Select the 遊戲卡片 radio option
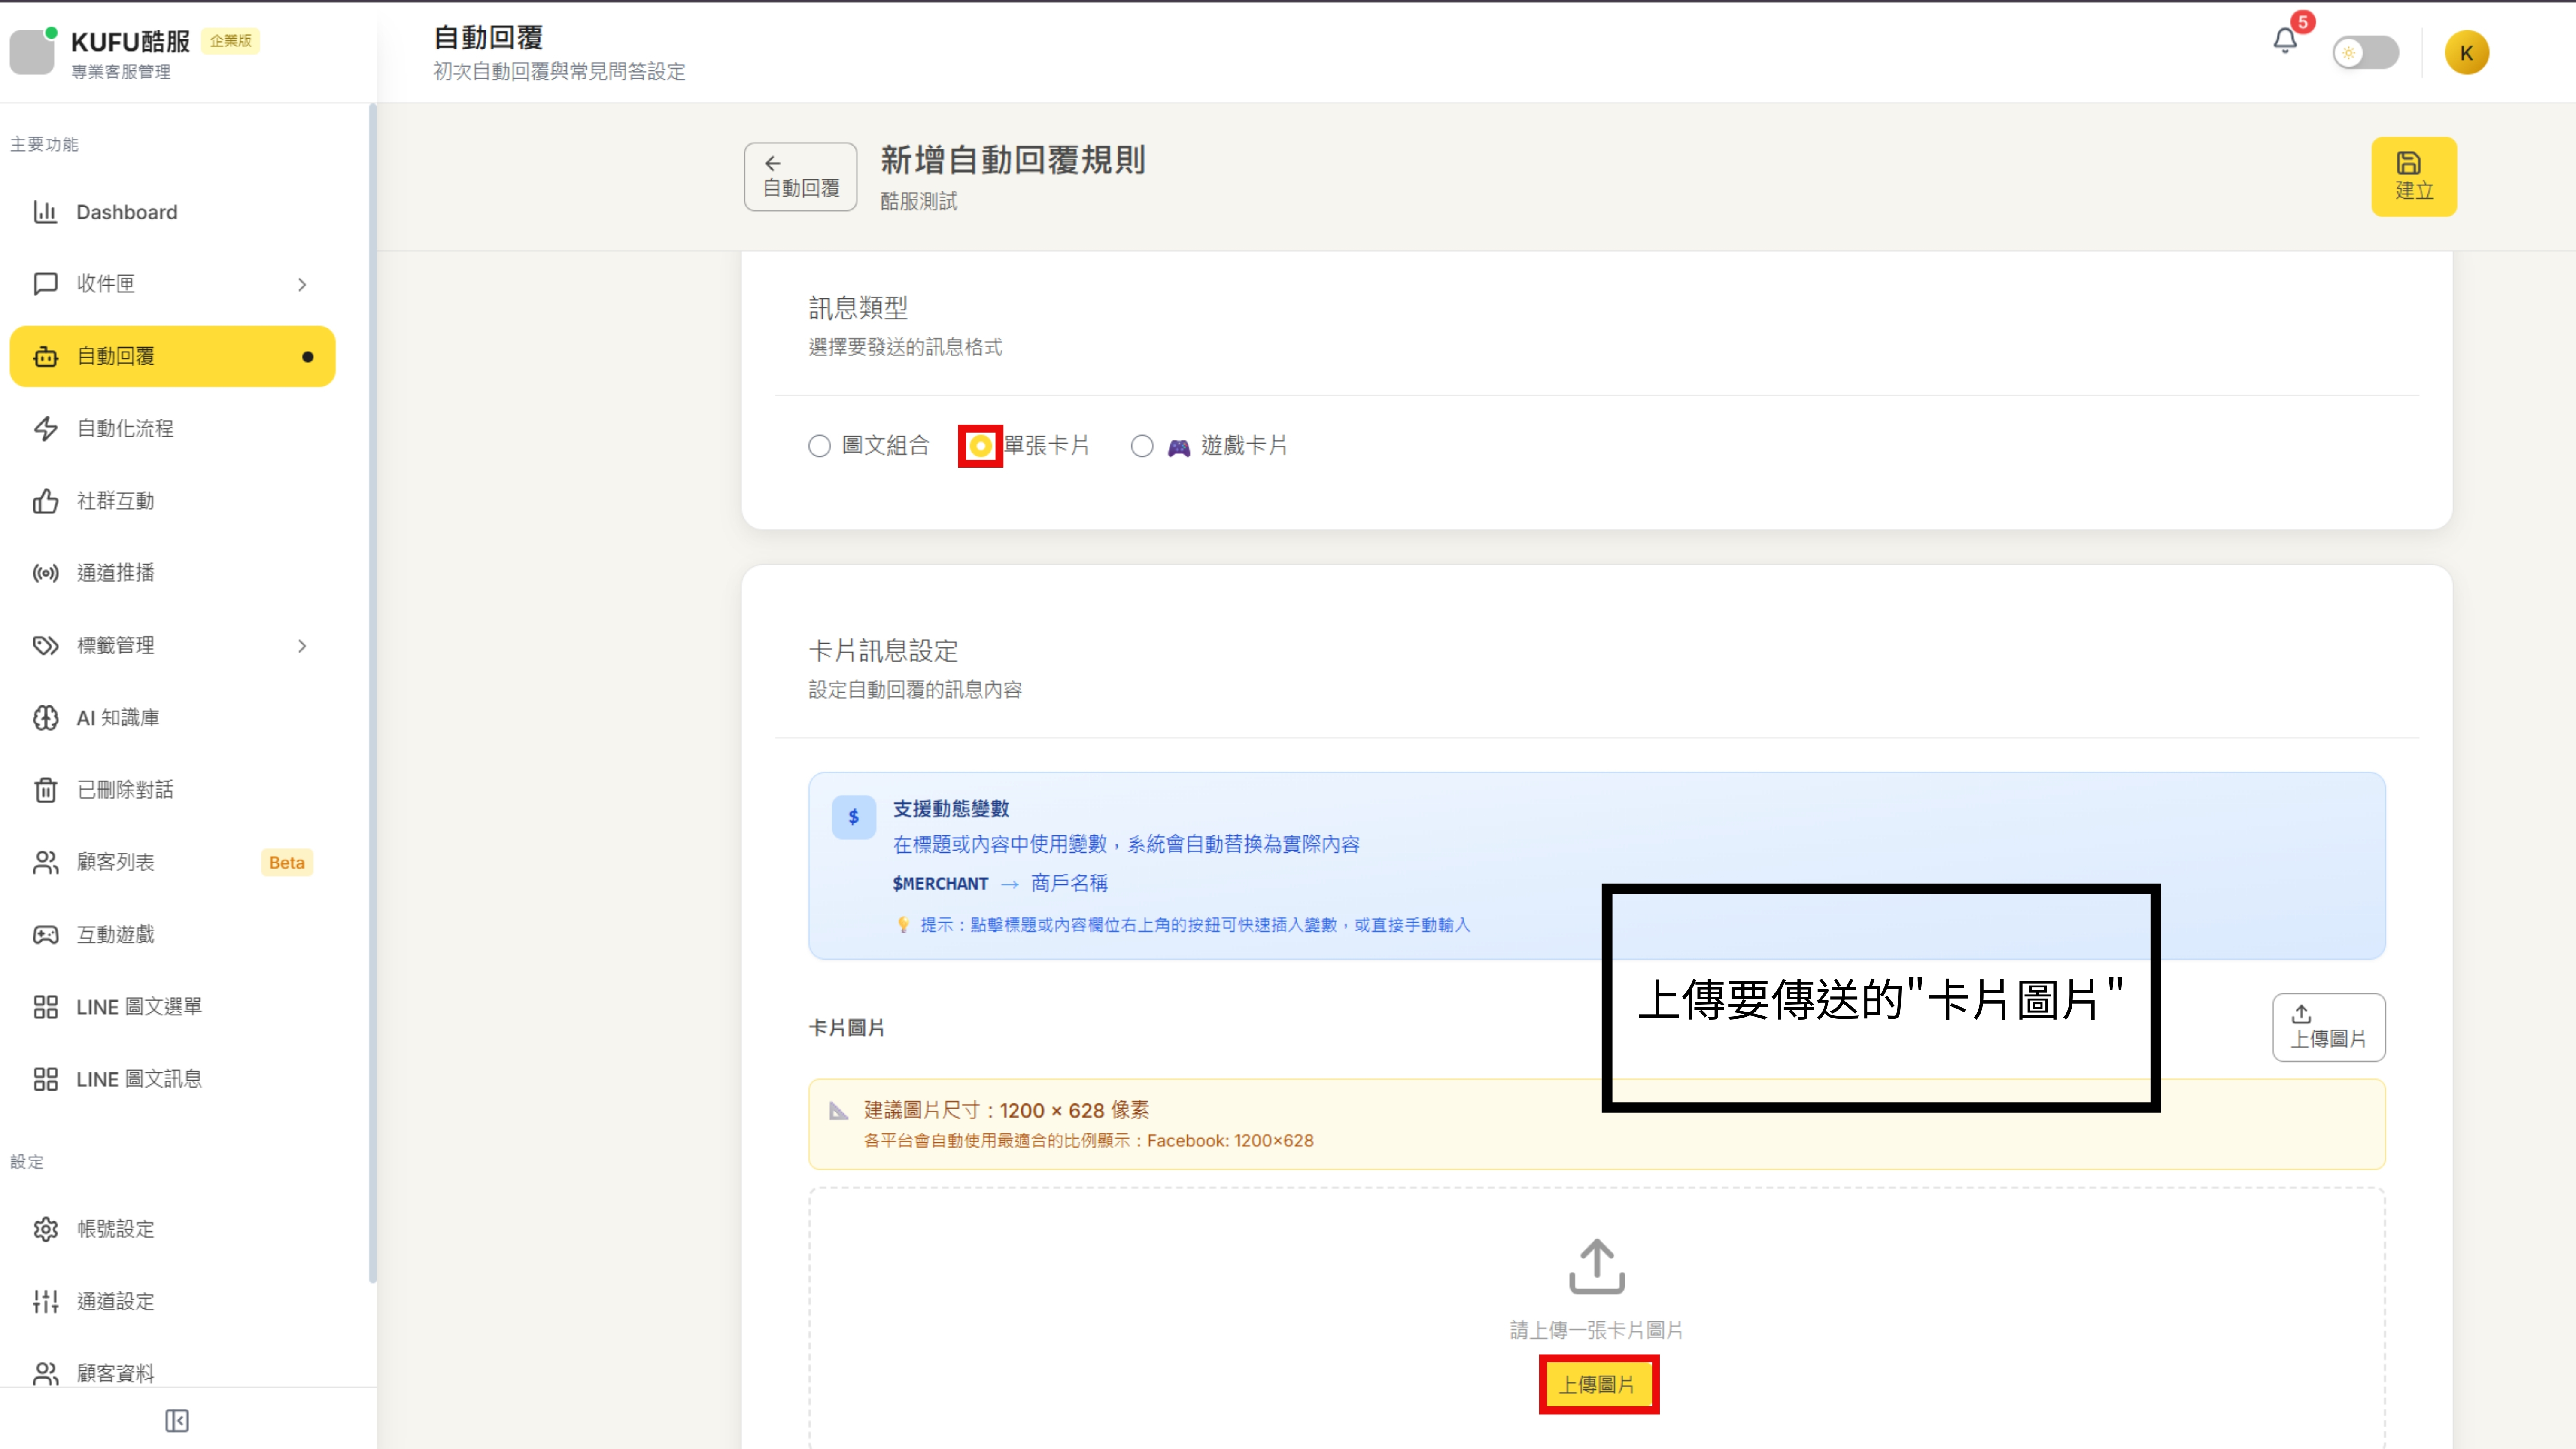Screen dimensions: 2576x1449 click(1142, 446)
